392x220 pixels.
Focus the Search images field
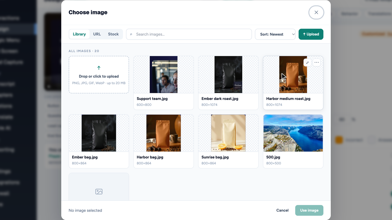pyautogui.click(x=189, y=34)
